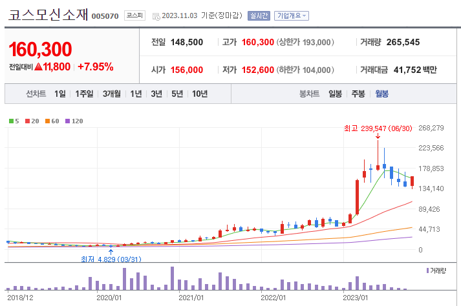Click the 거래대금 value 41,752 백만
461x306 pixels.
(415, 70)
